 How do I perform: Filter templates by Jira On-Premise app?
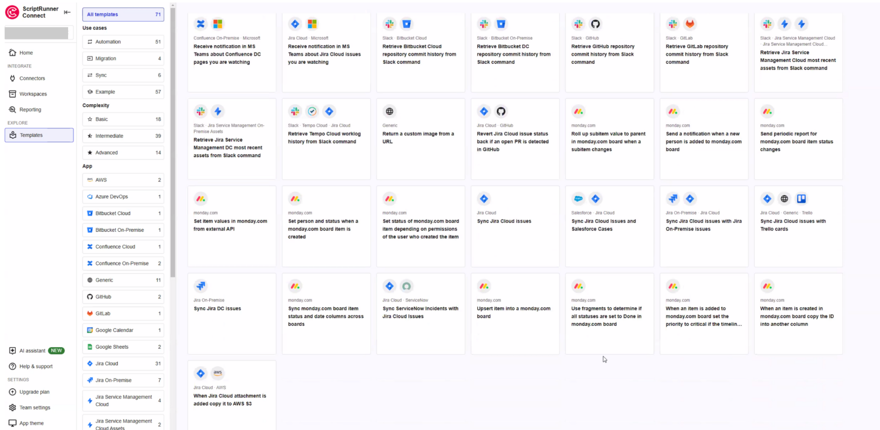(x=123, y=380)
